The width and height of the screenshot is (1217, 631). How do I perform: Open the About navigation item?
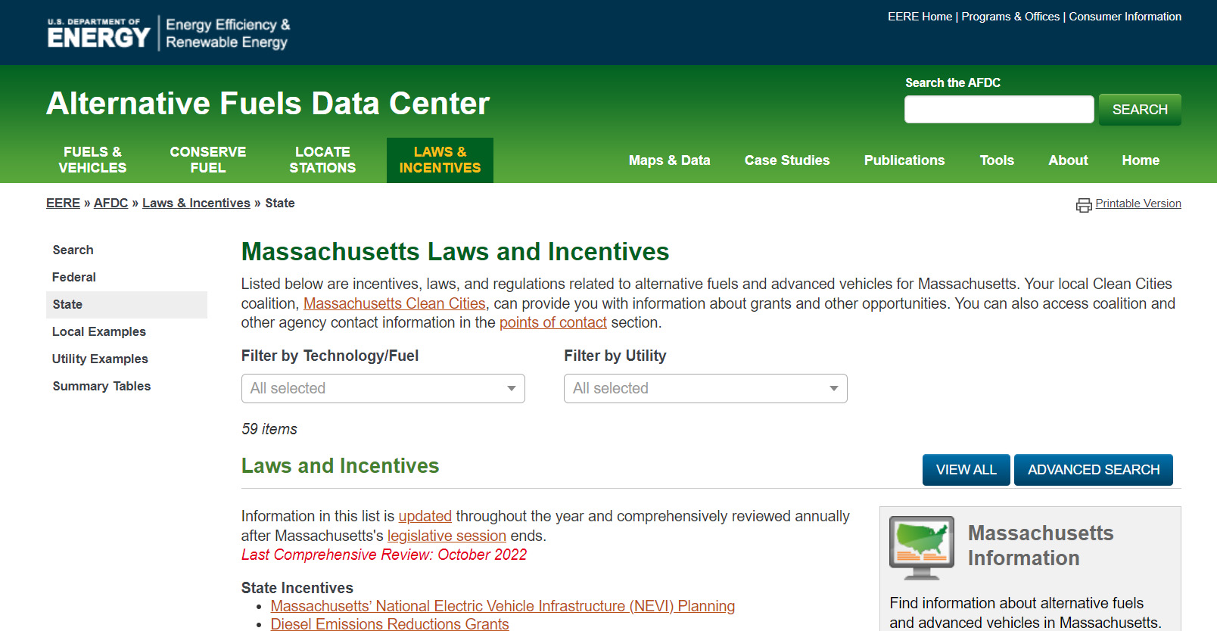[1068, 160]
